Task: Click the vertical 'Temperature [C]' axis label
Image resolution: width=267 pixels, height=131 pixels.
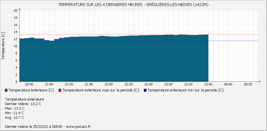Action: click(3, 46)
